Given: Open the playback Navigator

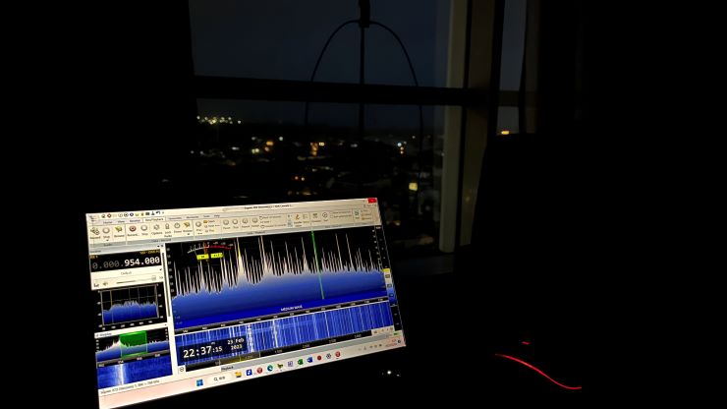Looking at the screenshot, I should point(298,218).
